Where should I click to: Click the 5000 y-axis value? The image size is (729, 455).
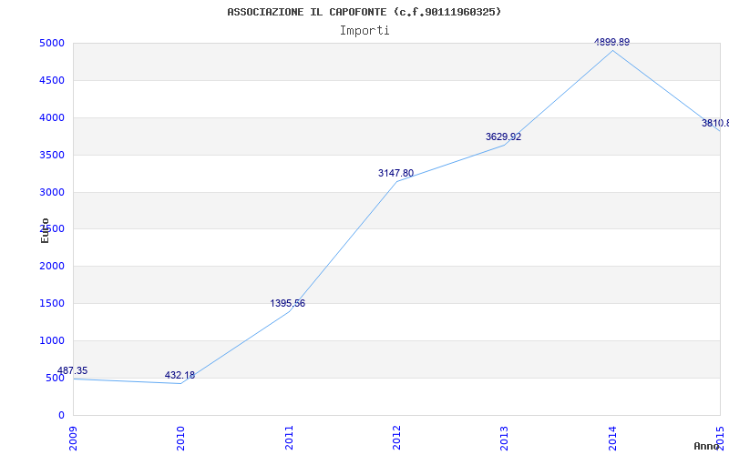click(52, 43)
